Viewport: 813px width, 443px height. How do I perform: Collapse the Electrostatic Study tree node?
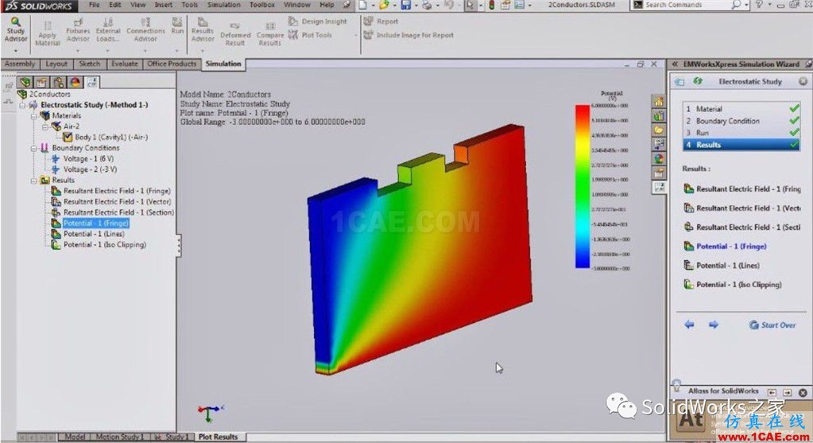click(22, 105)
